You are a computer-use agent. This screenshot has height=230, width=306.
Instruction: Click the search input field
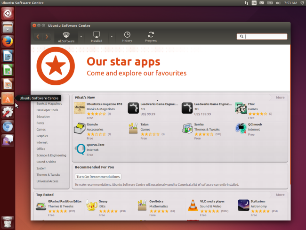[x=264, y=36]
